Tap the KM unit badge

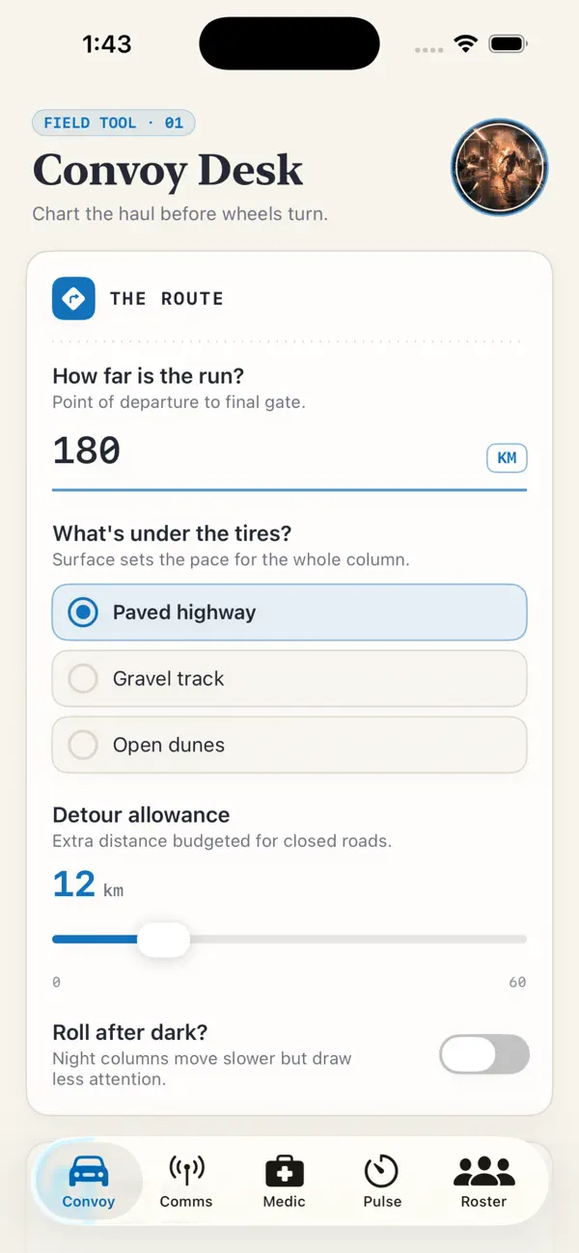(x=507, y=458)
